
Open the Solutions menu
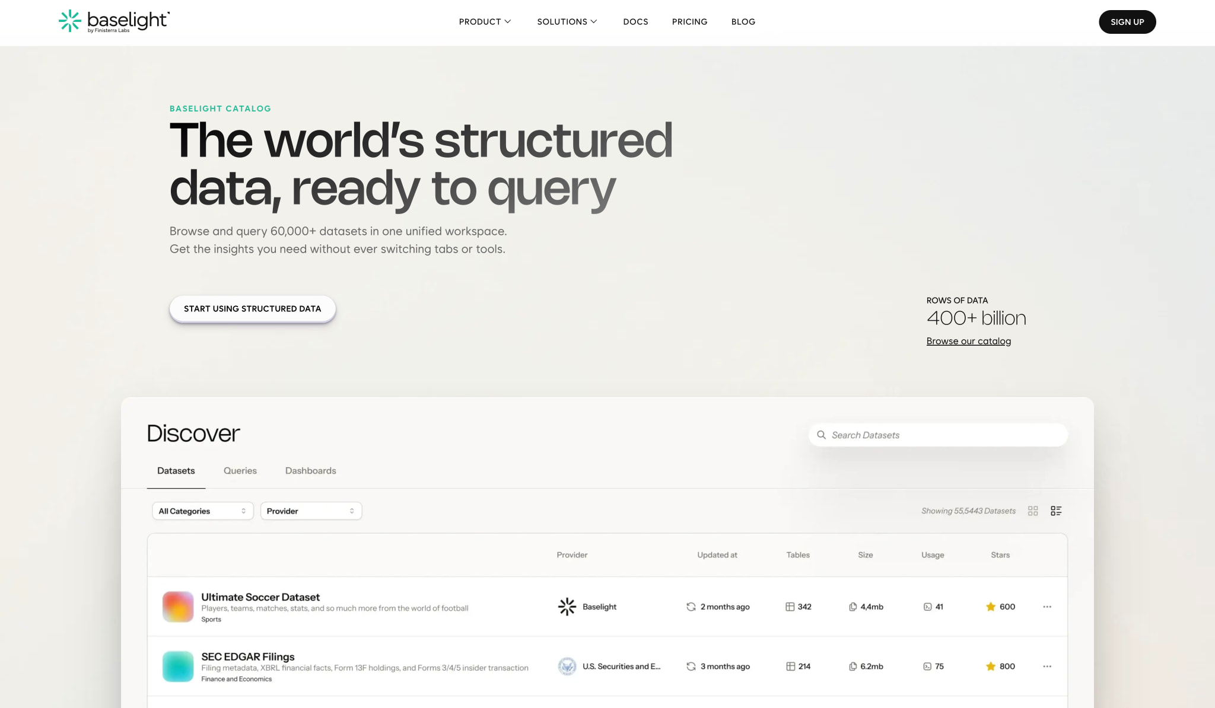tap(567, 21)
